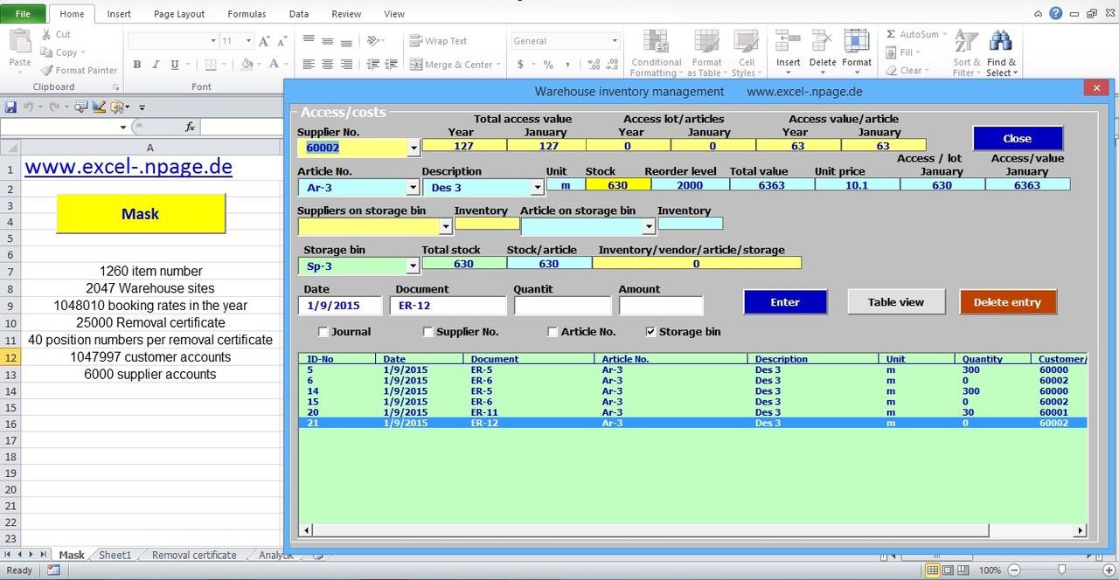
Task: Click the Sort & Filter icon
Action: point(966,42)
